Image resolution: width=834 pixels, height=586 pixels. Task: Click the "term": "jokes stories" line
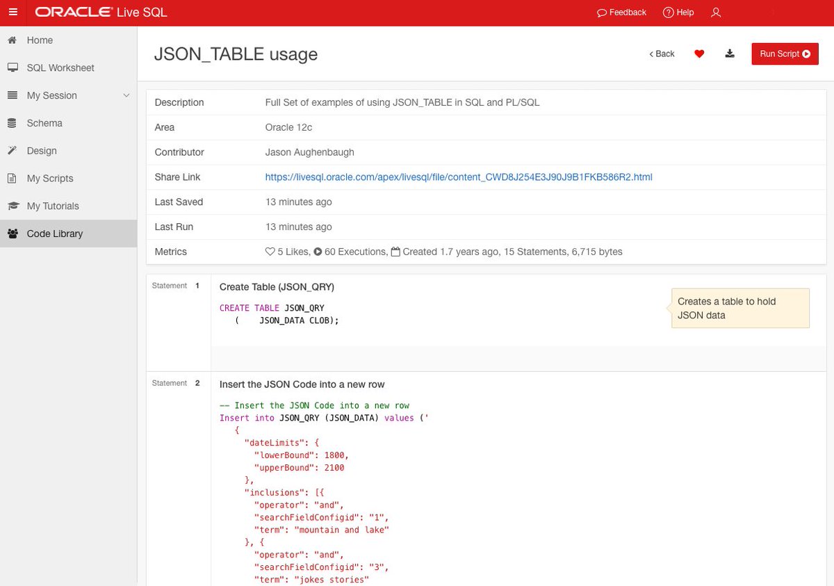tap(311, 580)
